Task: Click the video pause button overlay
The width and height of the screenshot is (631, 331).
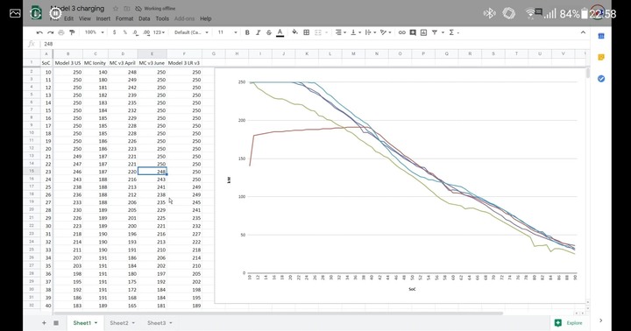Action: (55, 13)
